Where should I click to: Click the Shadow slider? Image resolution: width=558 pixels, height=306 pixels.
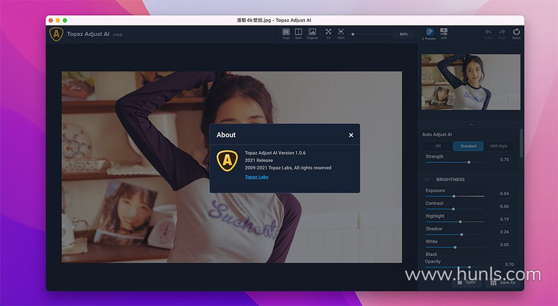pos(455,234)
